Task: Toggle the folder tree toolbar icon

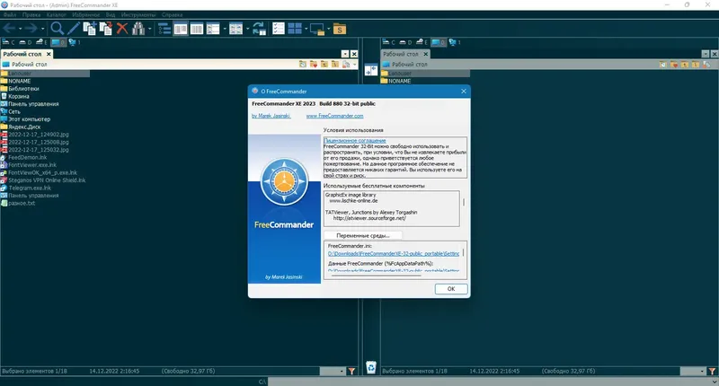Action: pyautogui.click(x=164, y=29)
